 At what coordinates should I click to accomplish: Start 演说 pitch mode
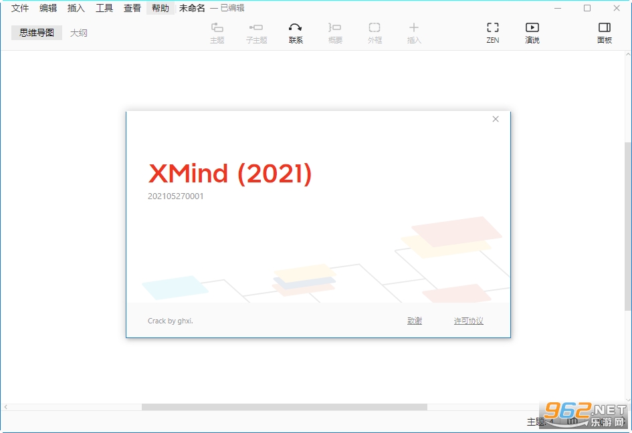coord(532,33)
